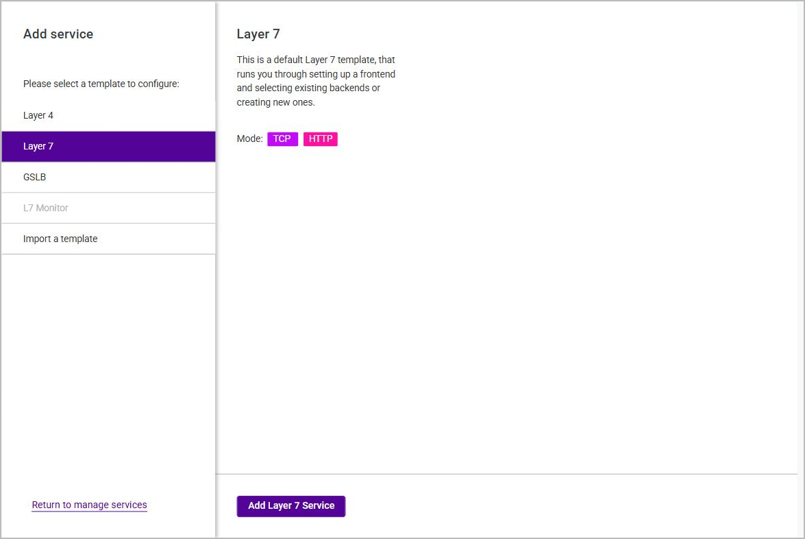This screenshot has width=805, height=539.
Task: Click the Layer 7 panel heading
Action: (258, 34)
